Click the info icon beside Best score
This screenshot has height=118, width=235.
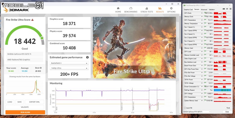(x=41, y=68)
